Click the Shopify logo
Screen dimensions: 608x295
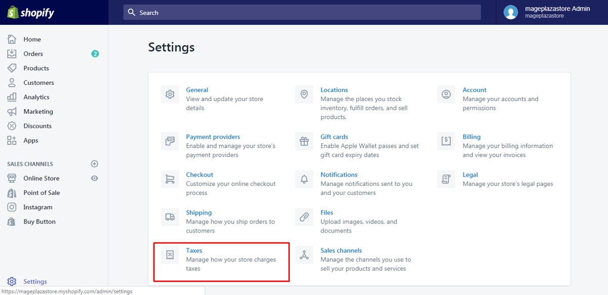click(x=30, y=13)
